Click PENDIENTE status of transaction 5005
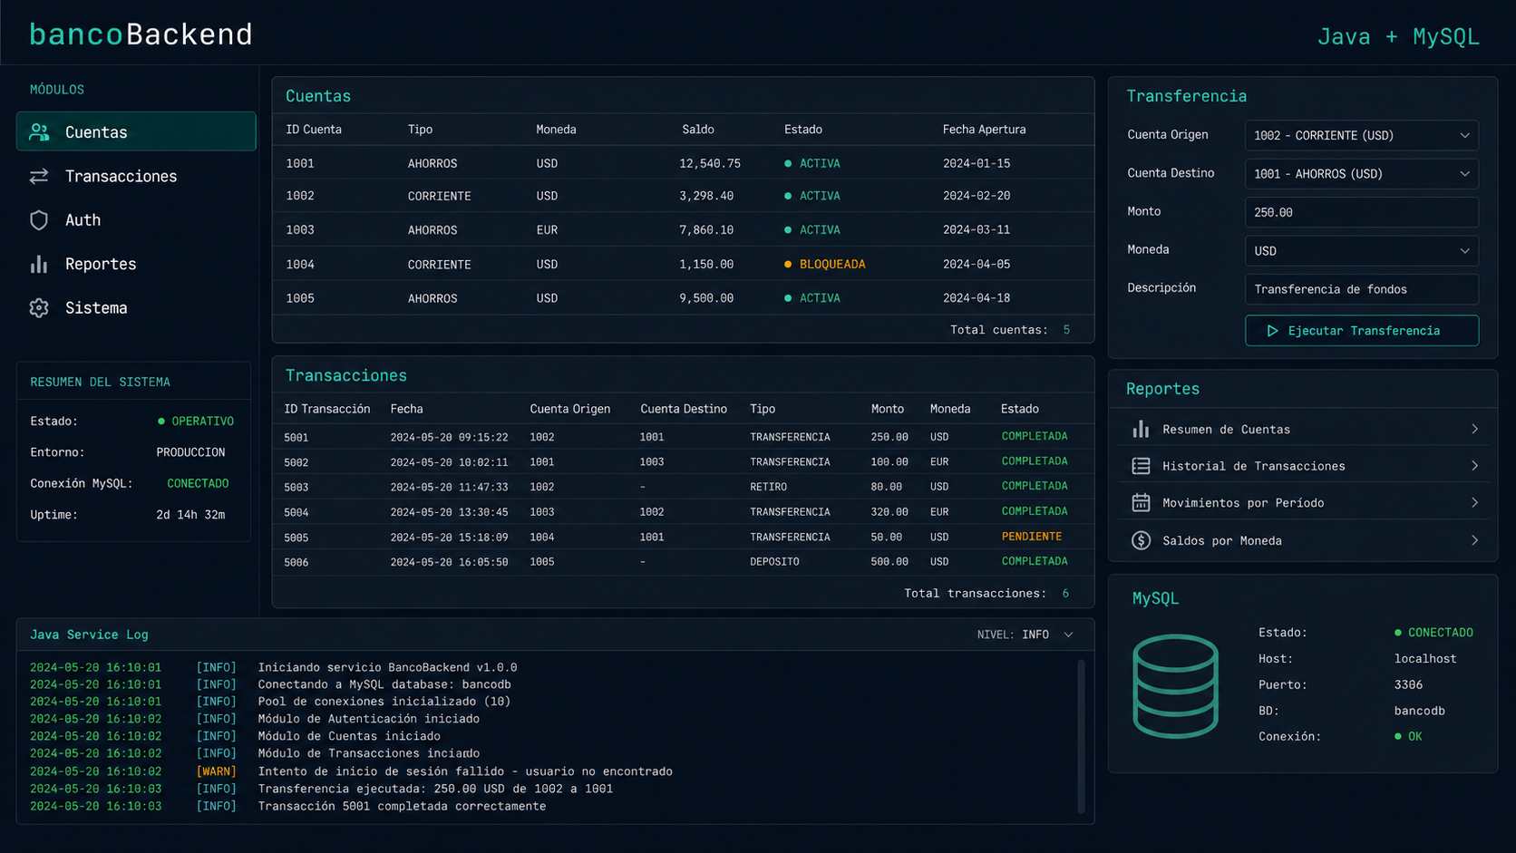Image resolution: width=1516 pixels, height=853 pixels. point(1032,537)
